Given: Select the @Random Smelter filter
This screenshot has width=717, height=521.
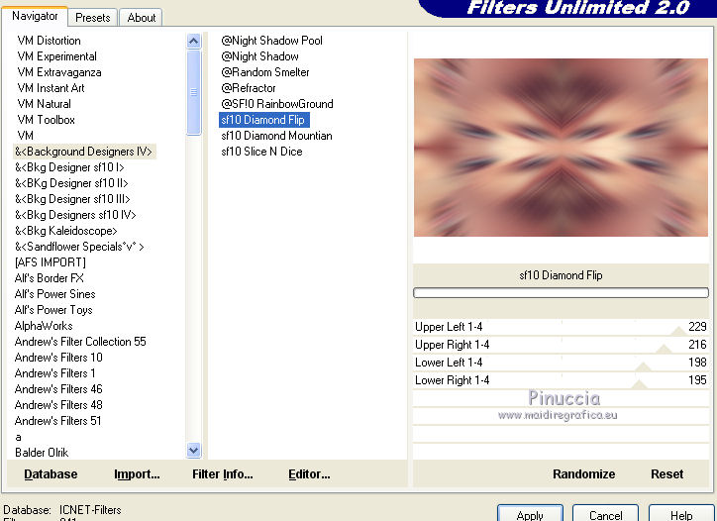Looking at the screenshot, I should pos(265,72).
